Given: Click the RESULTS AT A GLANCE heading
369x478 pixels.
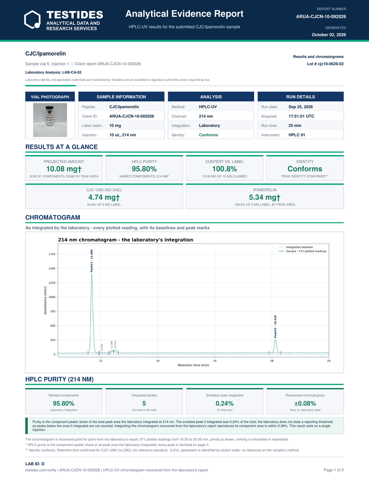Looking at the screenshot, I should click(x=61, y=147).
